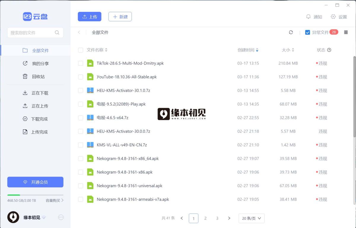Click HEU-KMS-Activator-30.1.0 archive icon

[90, 90]
